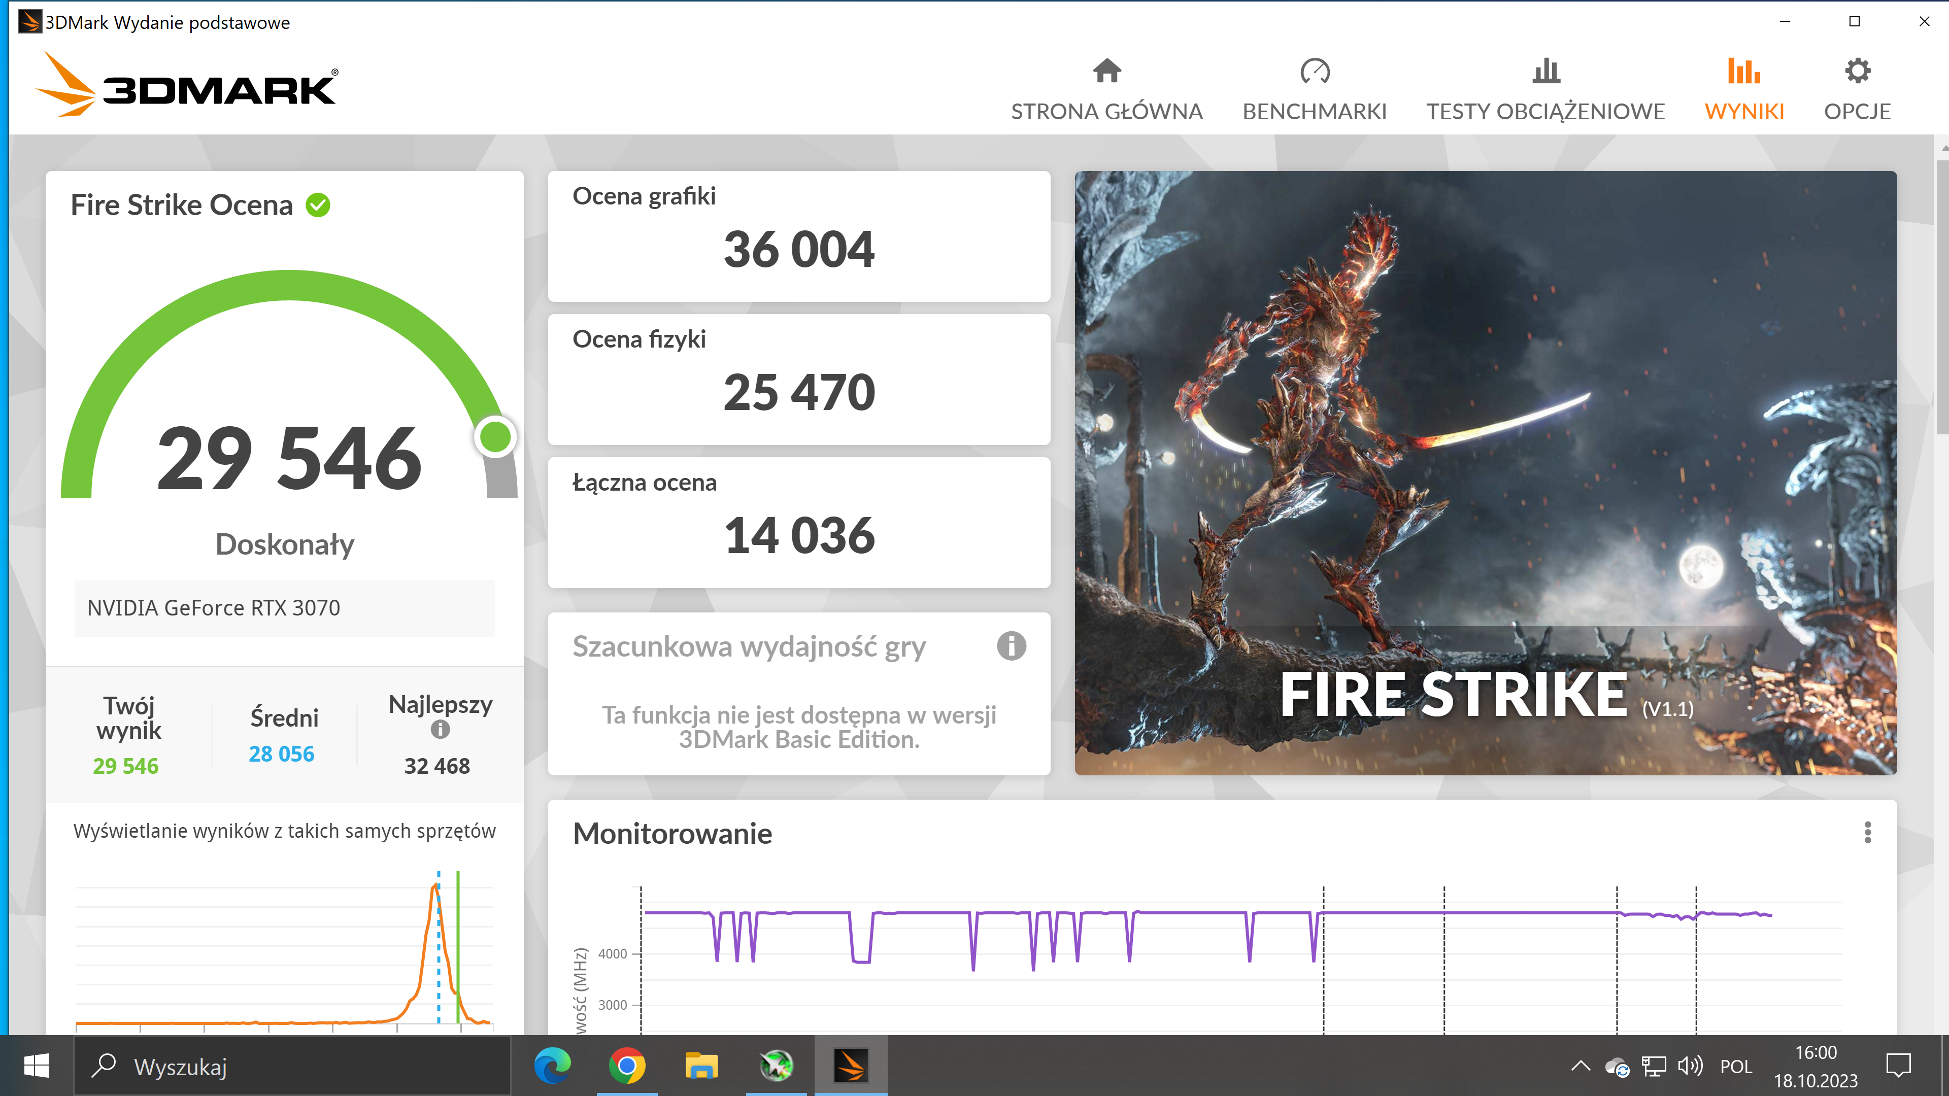Switch to the Benchmarki tab
Image resolution: width=1949 pixels, height=1096 pixels.
click(1314, 90)
